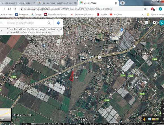This screenshot has width=164, height=125.
Task: Open the Gmail Recibidos bookmark
Action: (82, 14)
